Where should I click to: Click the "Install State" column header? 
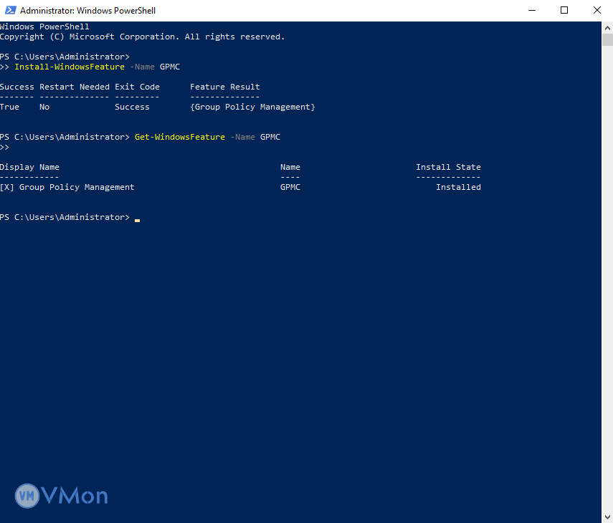point(448,167)
